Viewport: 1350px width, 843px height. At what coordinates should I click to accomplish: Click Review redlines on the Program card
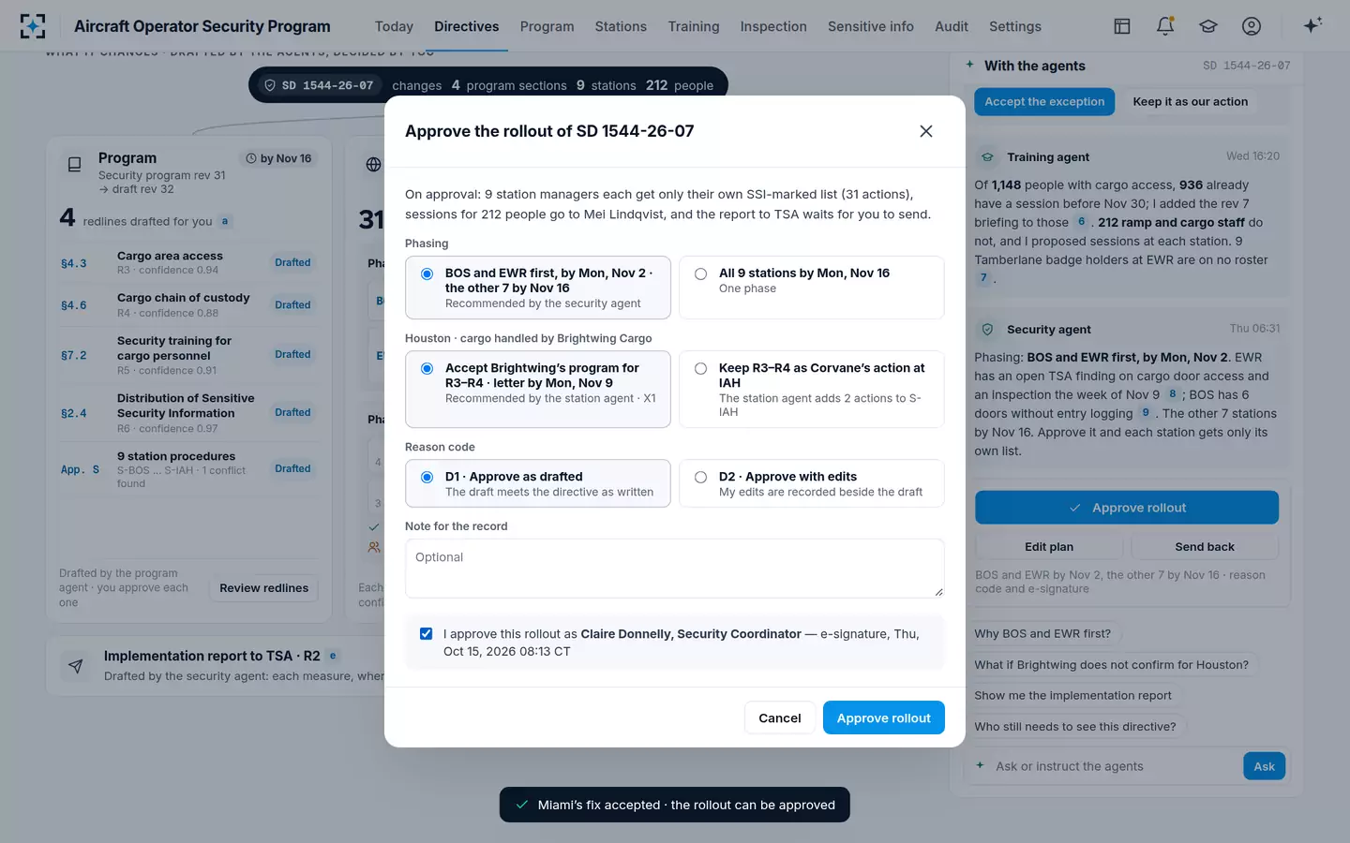264,588
